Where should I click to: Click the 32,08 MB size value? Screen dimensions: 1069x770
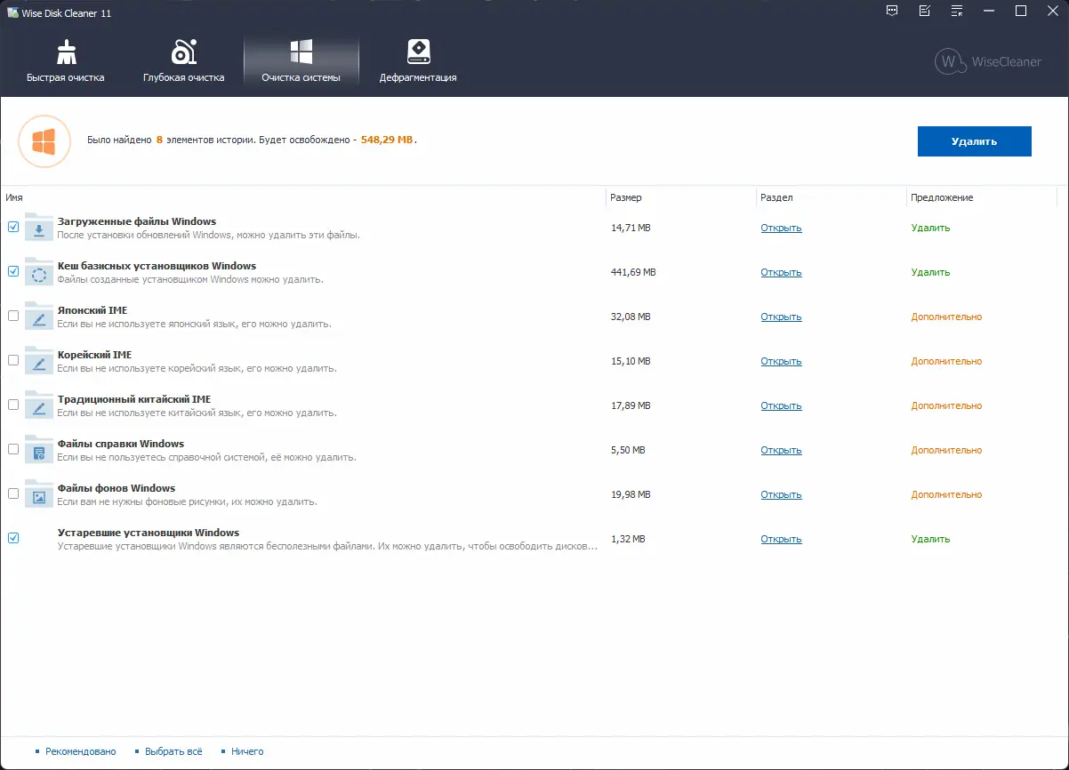click(631, 317)
